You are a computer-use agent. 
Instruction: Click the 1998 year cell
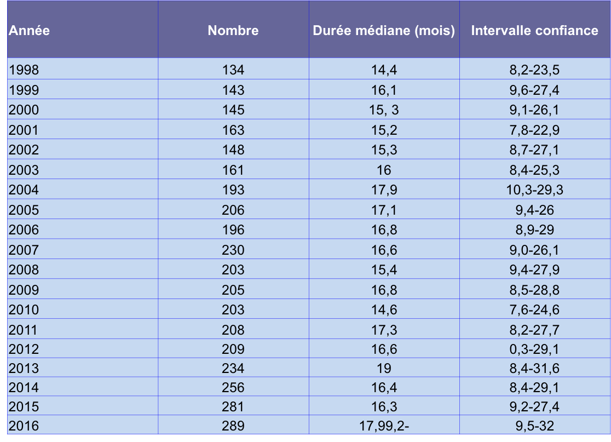tap(24, 70)
